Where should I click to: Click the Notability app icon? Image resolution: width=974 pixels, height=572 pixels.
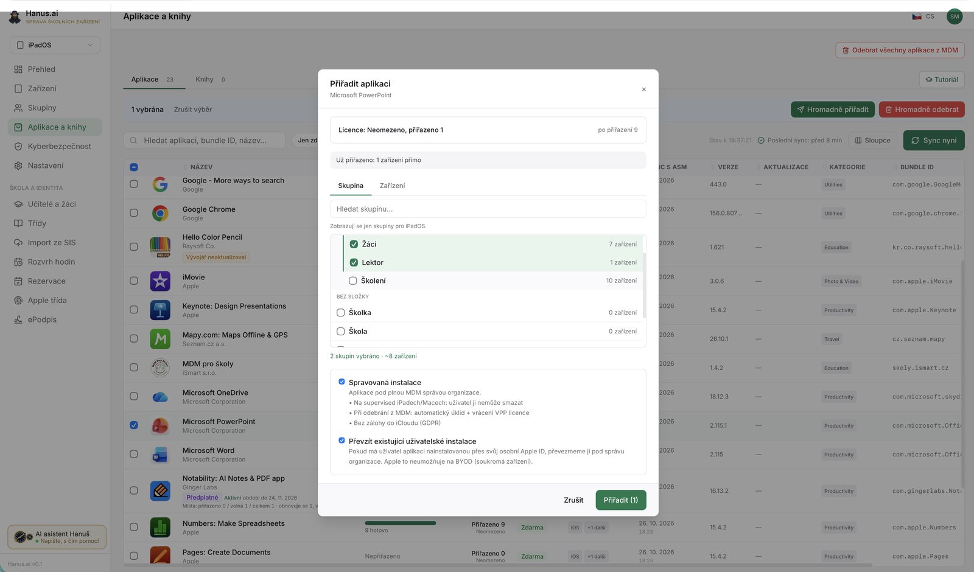pos(160,490)
